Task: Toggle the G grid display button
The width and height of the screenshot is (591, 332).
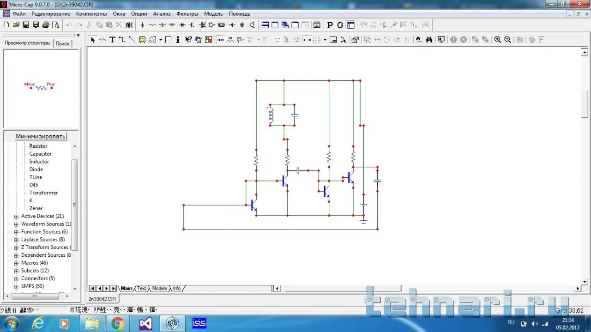Action: (x=340, y=25)
